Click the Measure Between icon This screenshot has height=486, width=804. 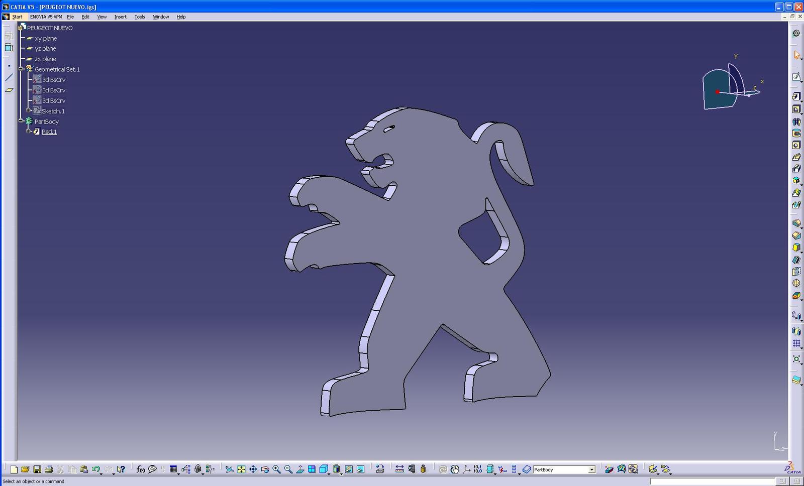pos(399,469)
